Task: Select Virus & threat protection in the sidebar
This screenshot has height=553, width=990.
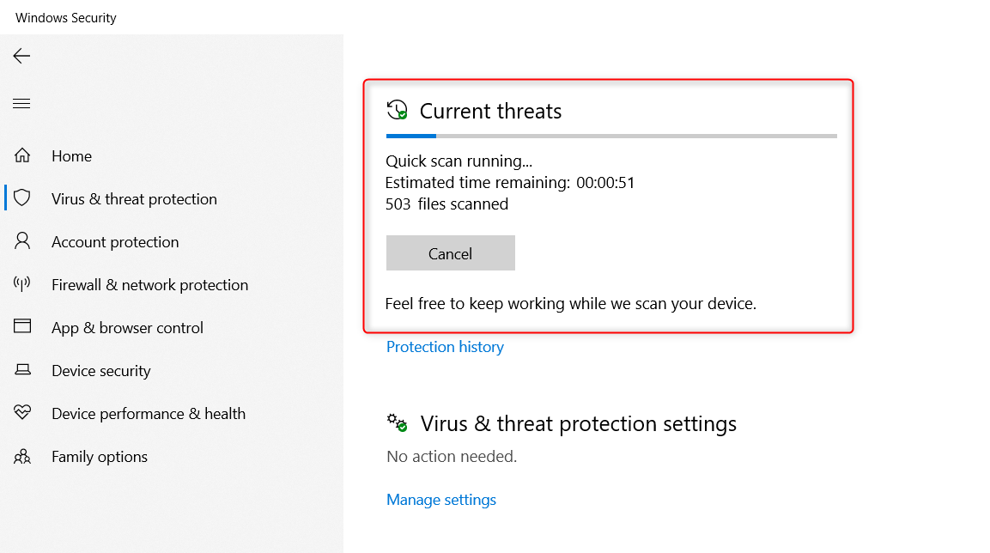Action: (134, 198)
